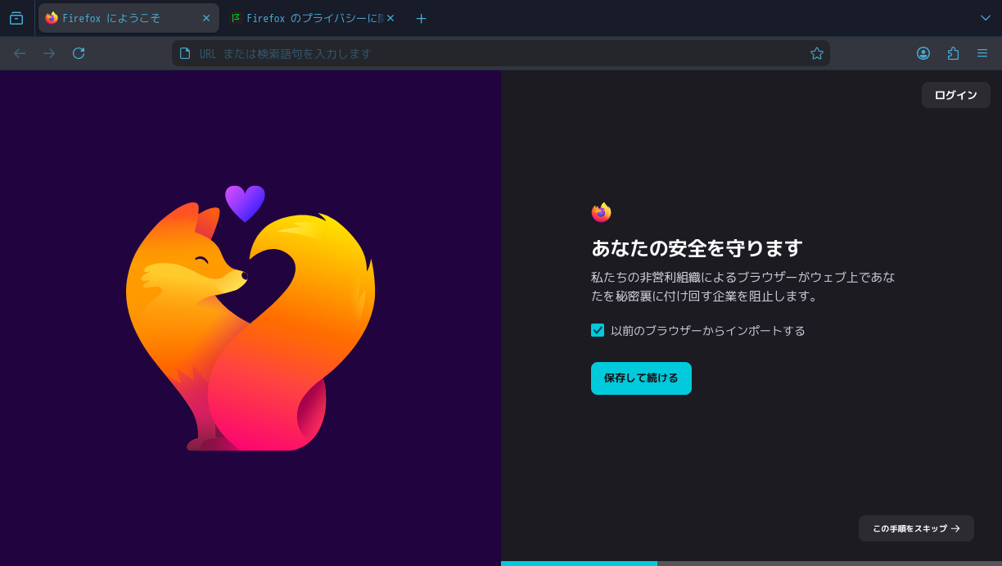Image resolution: width=1002 pixels, height=566 pixels.
Task: Open the Firefox account icon
Action: 923,53
